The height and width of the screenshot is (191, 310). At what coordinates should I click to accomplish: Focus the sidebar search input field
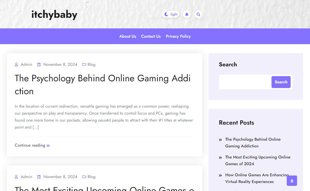(245, 82)
